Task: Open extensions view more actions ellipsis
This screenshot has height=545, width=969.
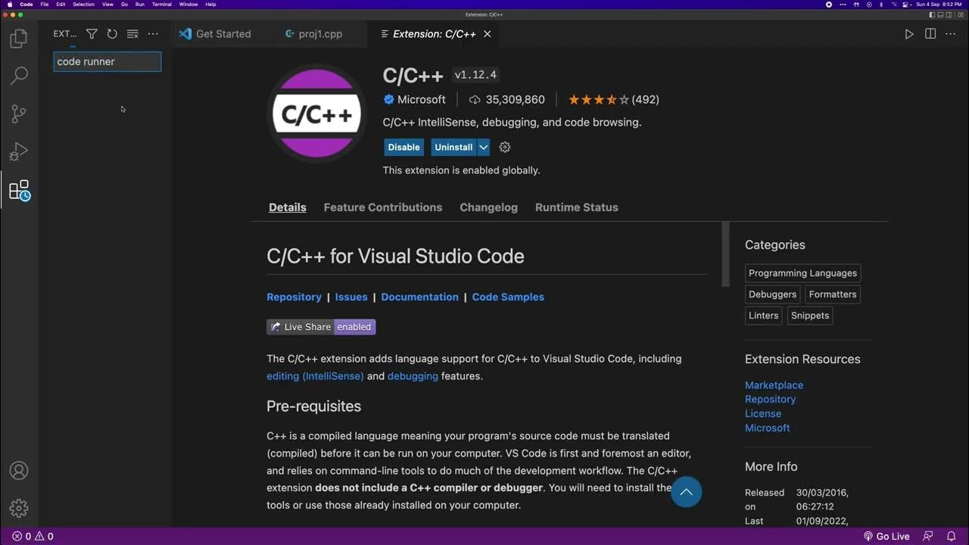Action: pyautogui.click(x=153, y=34)
